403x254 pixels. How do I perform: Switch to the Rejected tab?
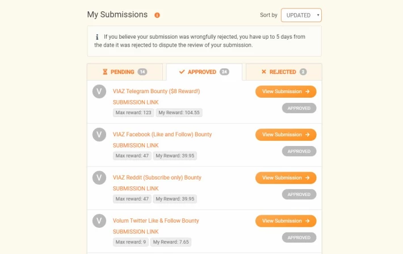tap(284, 72)
